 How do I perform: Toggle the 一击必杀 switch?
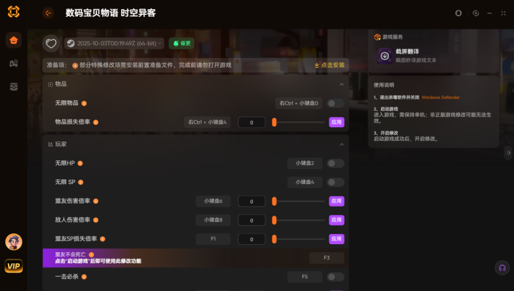click(335, 277)
